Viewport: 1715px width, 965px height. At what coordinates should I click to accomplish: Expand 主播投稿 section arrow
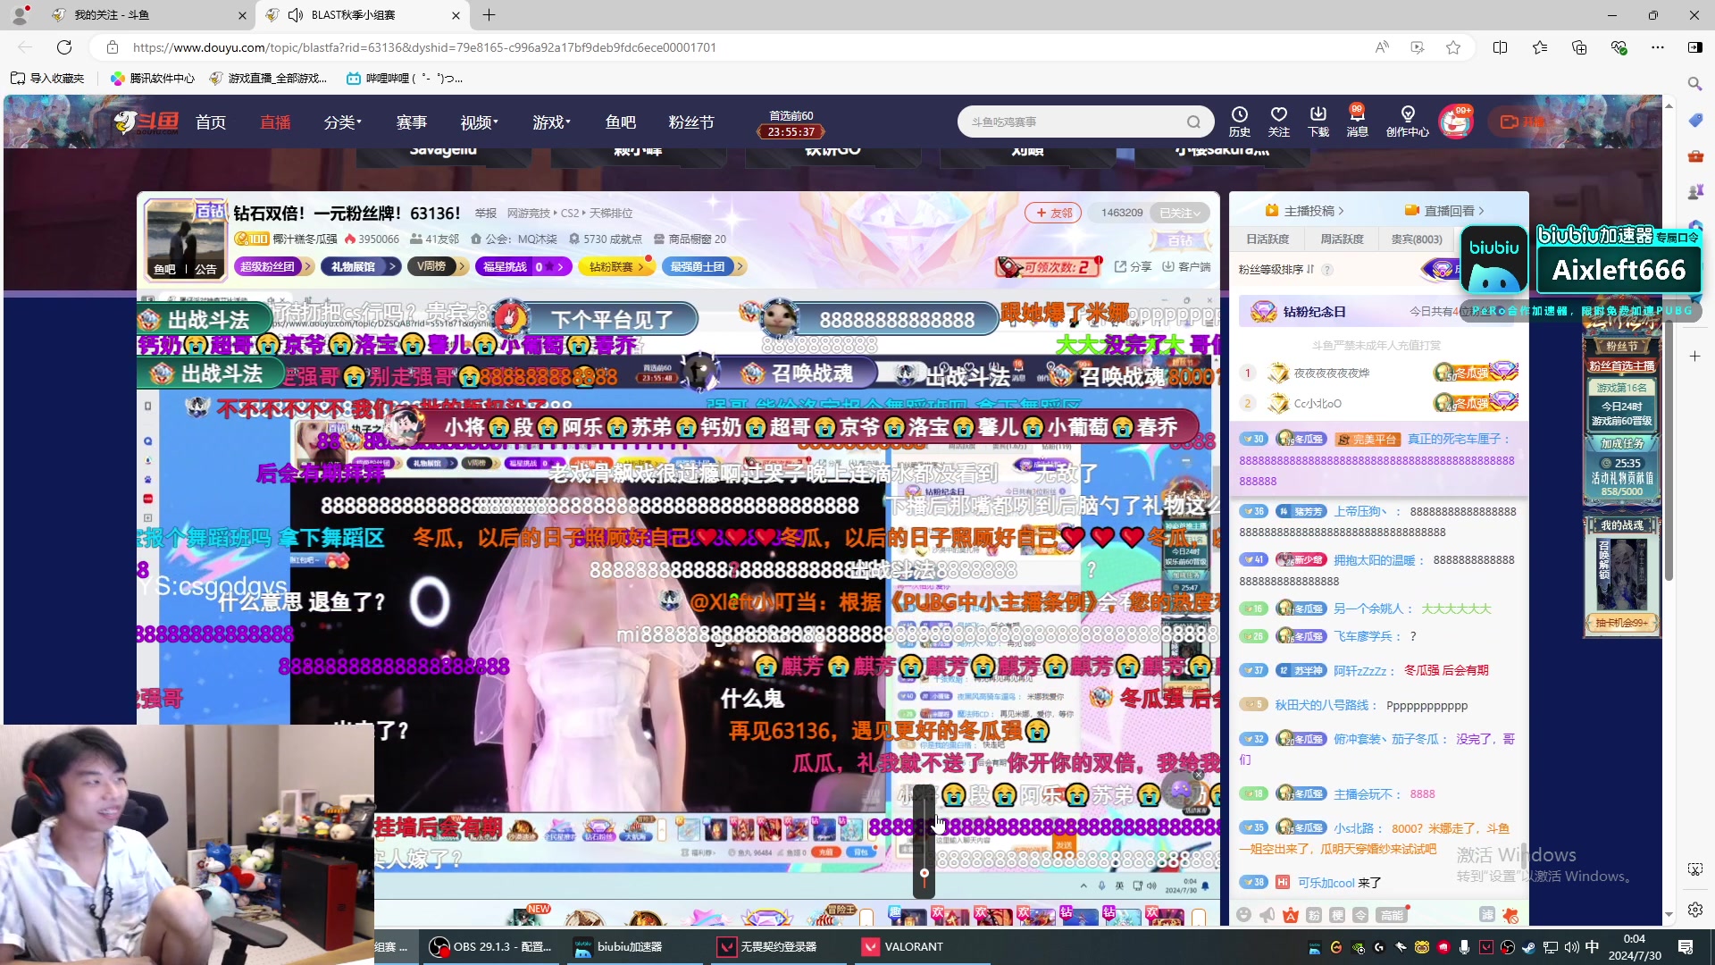pos(1304,211)
